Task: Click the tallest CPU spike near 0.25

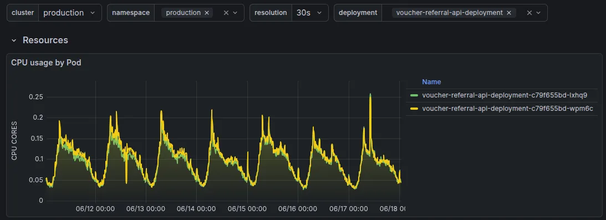Action: point(370,95)
